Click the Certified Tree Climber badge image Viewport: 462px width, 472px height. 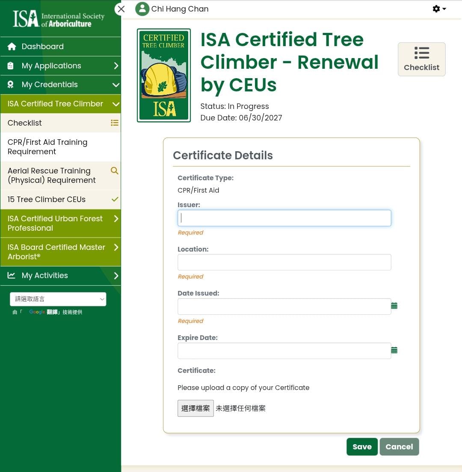click(x=163, y=75)
